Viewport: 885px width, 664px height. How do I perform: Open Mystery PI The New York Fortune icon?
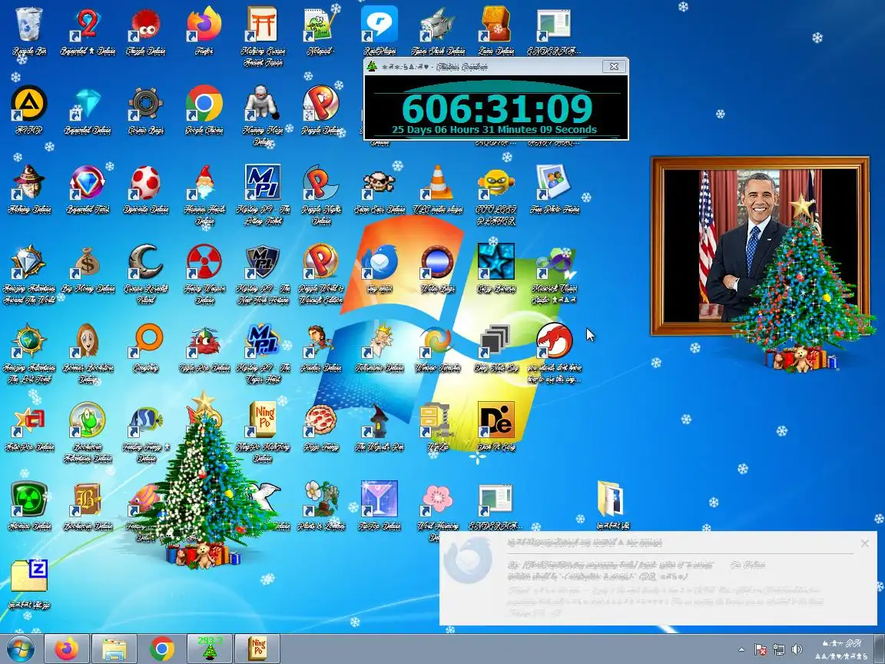tap(263, 262)
